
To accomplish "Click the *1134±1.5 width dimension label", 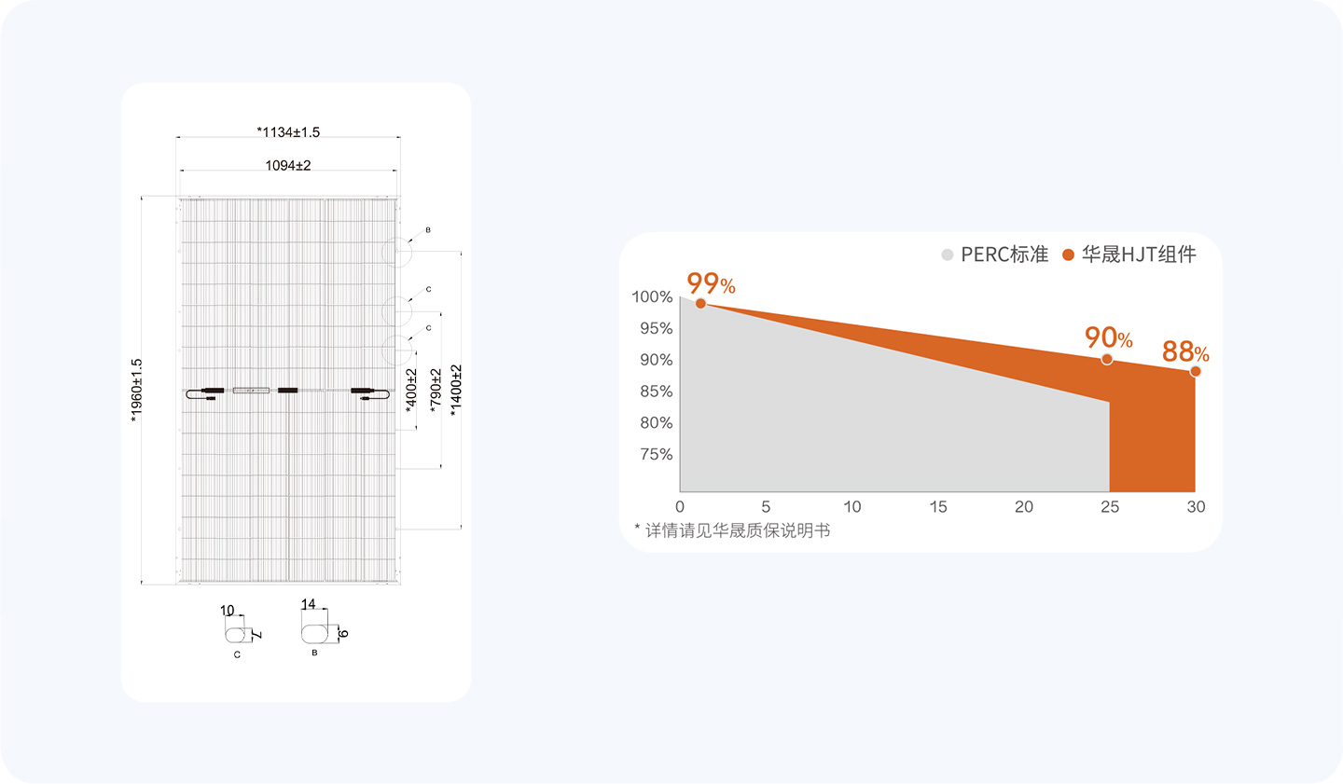I will click(288, 132).
